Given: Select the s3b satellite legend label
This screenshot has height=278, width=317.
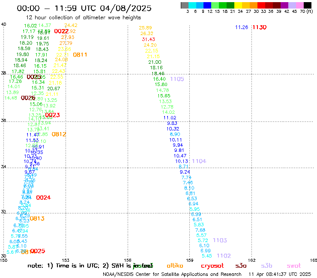Looking at the screenshot, I should coord(266,266).
